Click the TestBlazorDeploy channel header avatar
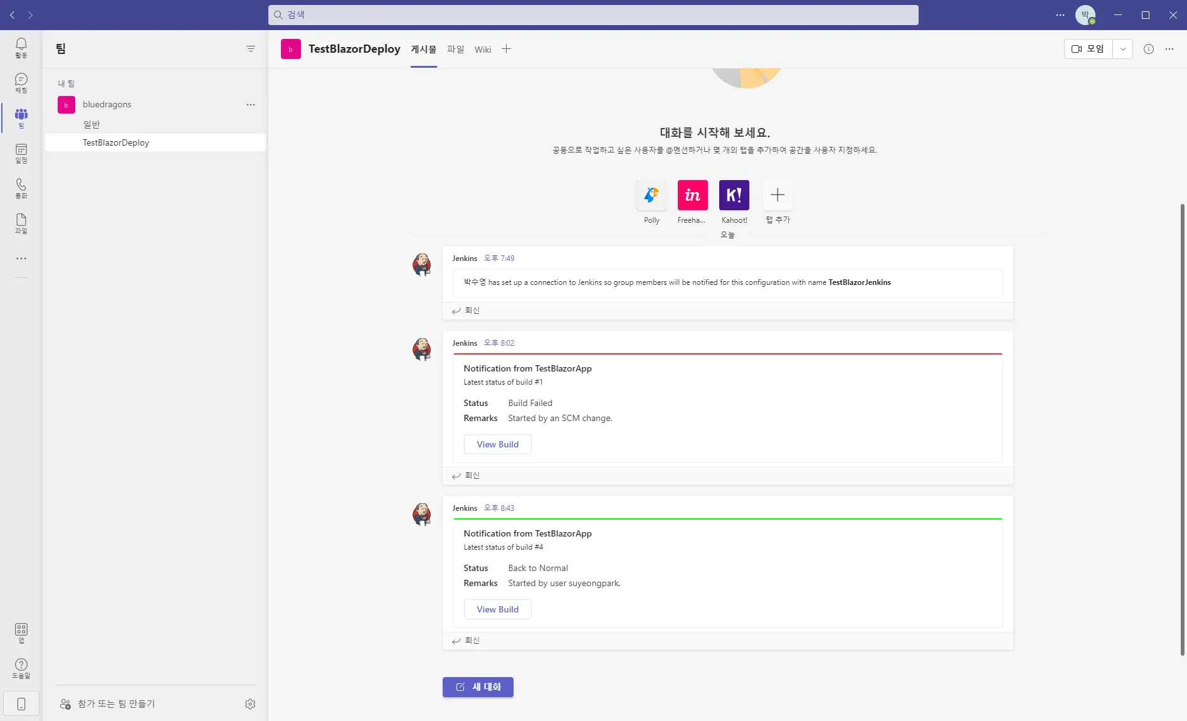 coord(291,49)
